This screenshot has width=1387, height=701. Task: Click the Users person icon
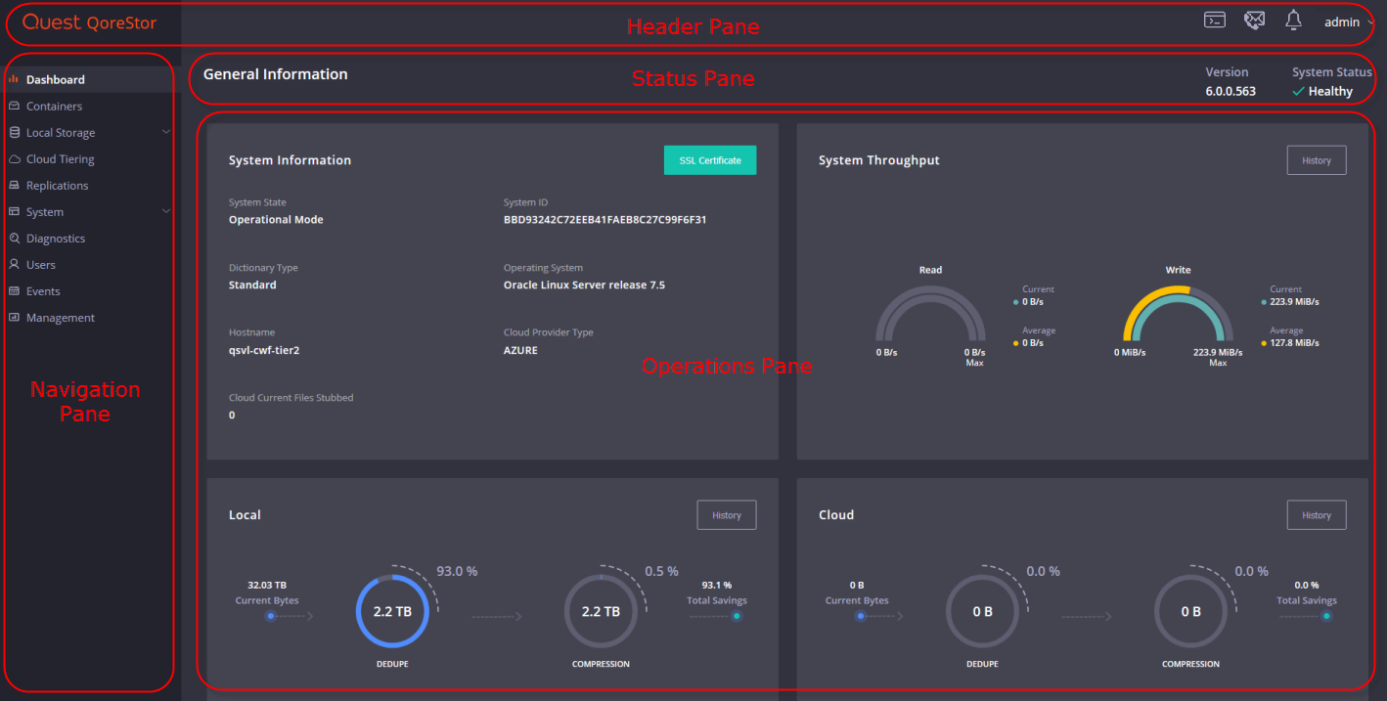(14, 264)
